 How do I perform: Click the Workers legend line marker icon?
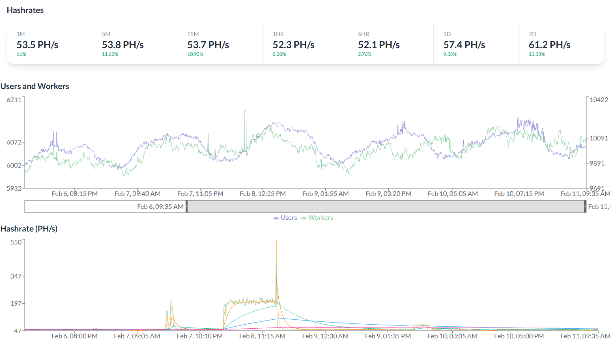[304, 218]
